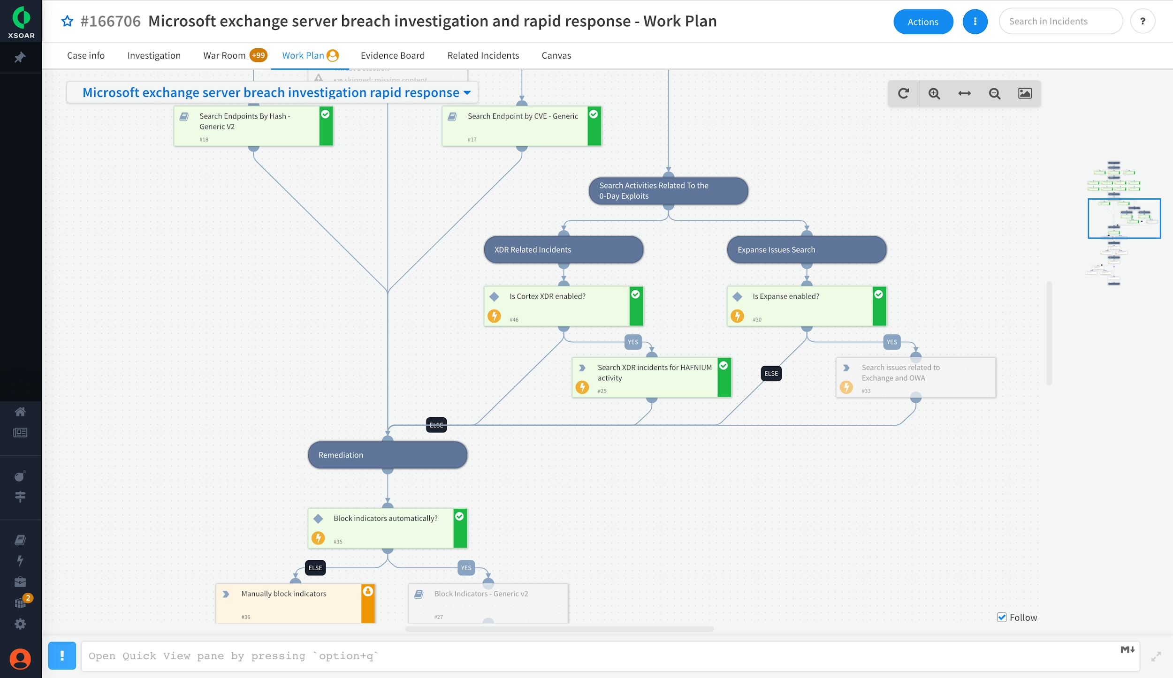This screenshot has height=678, width=1173.
Task: Export work plan as image
Action: (x=1025, y=93)
